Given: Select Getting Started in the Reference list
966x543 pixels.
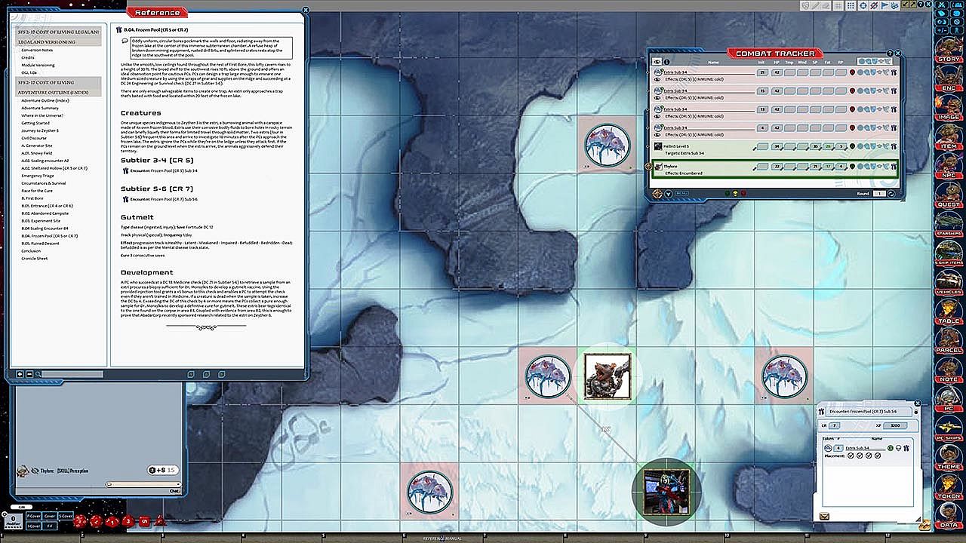Looking at the screenshot, I should (35, 123).
